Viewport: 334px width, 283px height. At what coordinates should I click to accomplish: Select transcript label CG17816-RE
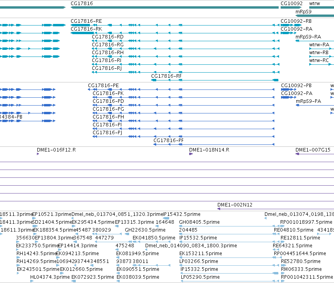(86, 21)
